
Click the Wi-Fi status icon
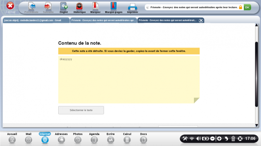pyautogui.click(x=192, y=138)
